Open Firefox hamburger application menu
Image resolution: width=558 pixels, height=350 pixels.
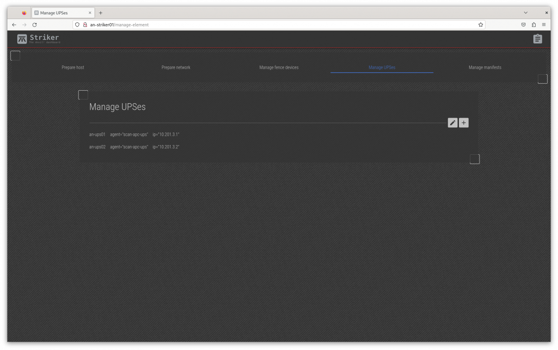[544, 25]
